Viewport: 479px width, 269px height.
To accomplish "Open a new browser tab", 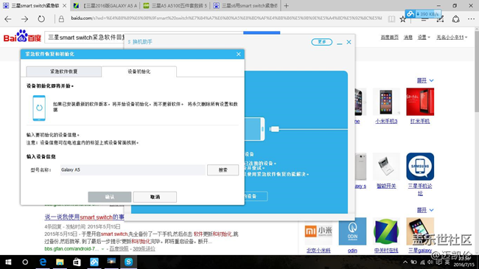I will (286, 5).
